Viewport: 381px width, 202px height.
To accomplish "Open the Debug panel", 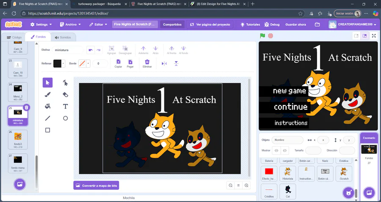I will (x=272, y=25).
